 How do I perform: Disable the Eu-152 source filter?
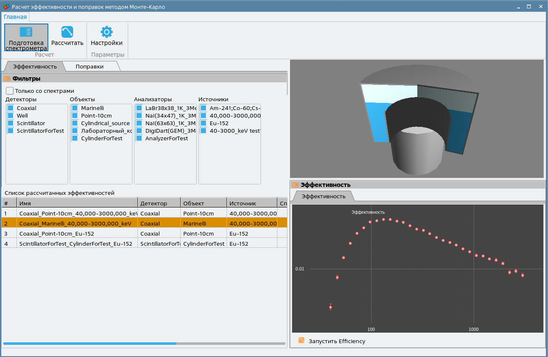pos(203,123)
